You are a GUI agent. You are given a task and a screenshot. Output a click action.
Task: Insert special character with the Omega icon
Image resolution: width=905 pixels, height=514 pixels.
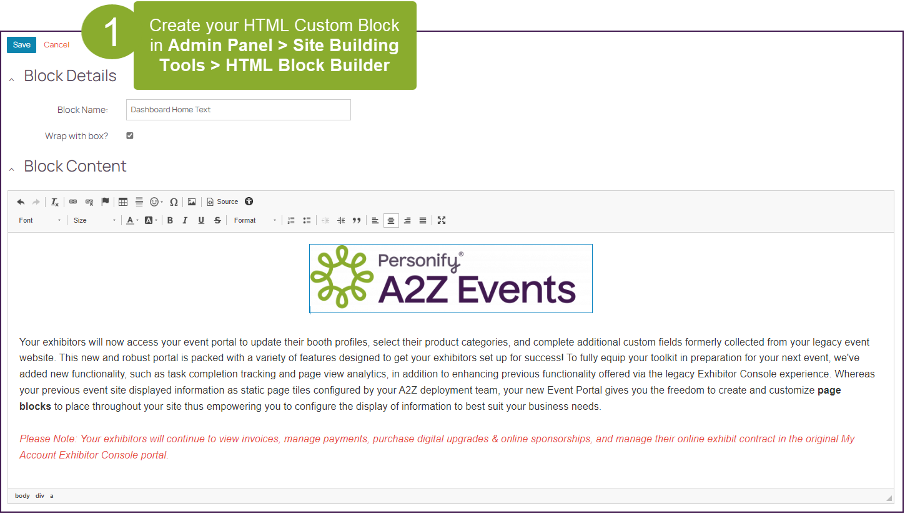174,202
